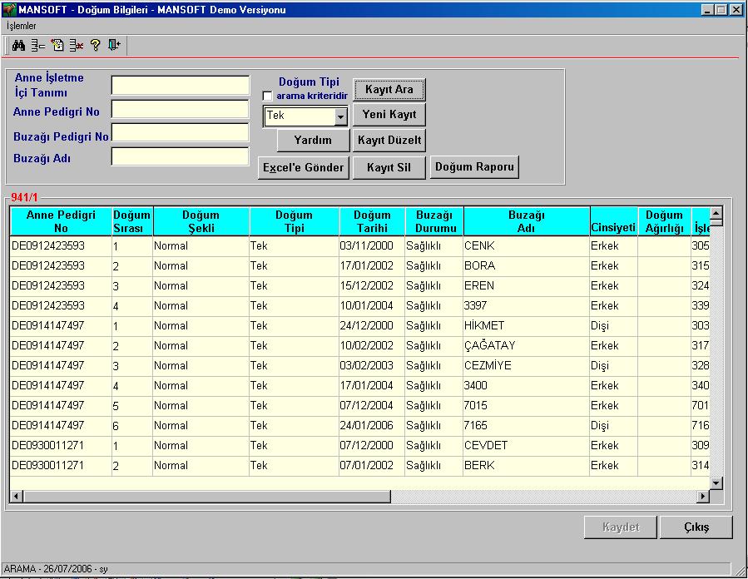Image resolution: width=748 pixels, height=579 pixels.
Task: Click the delete row toolbar icon
Action: click(77, 46)
